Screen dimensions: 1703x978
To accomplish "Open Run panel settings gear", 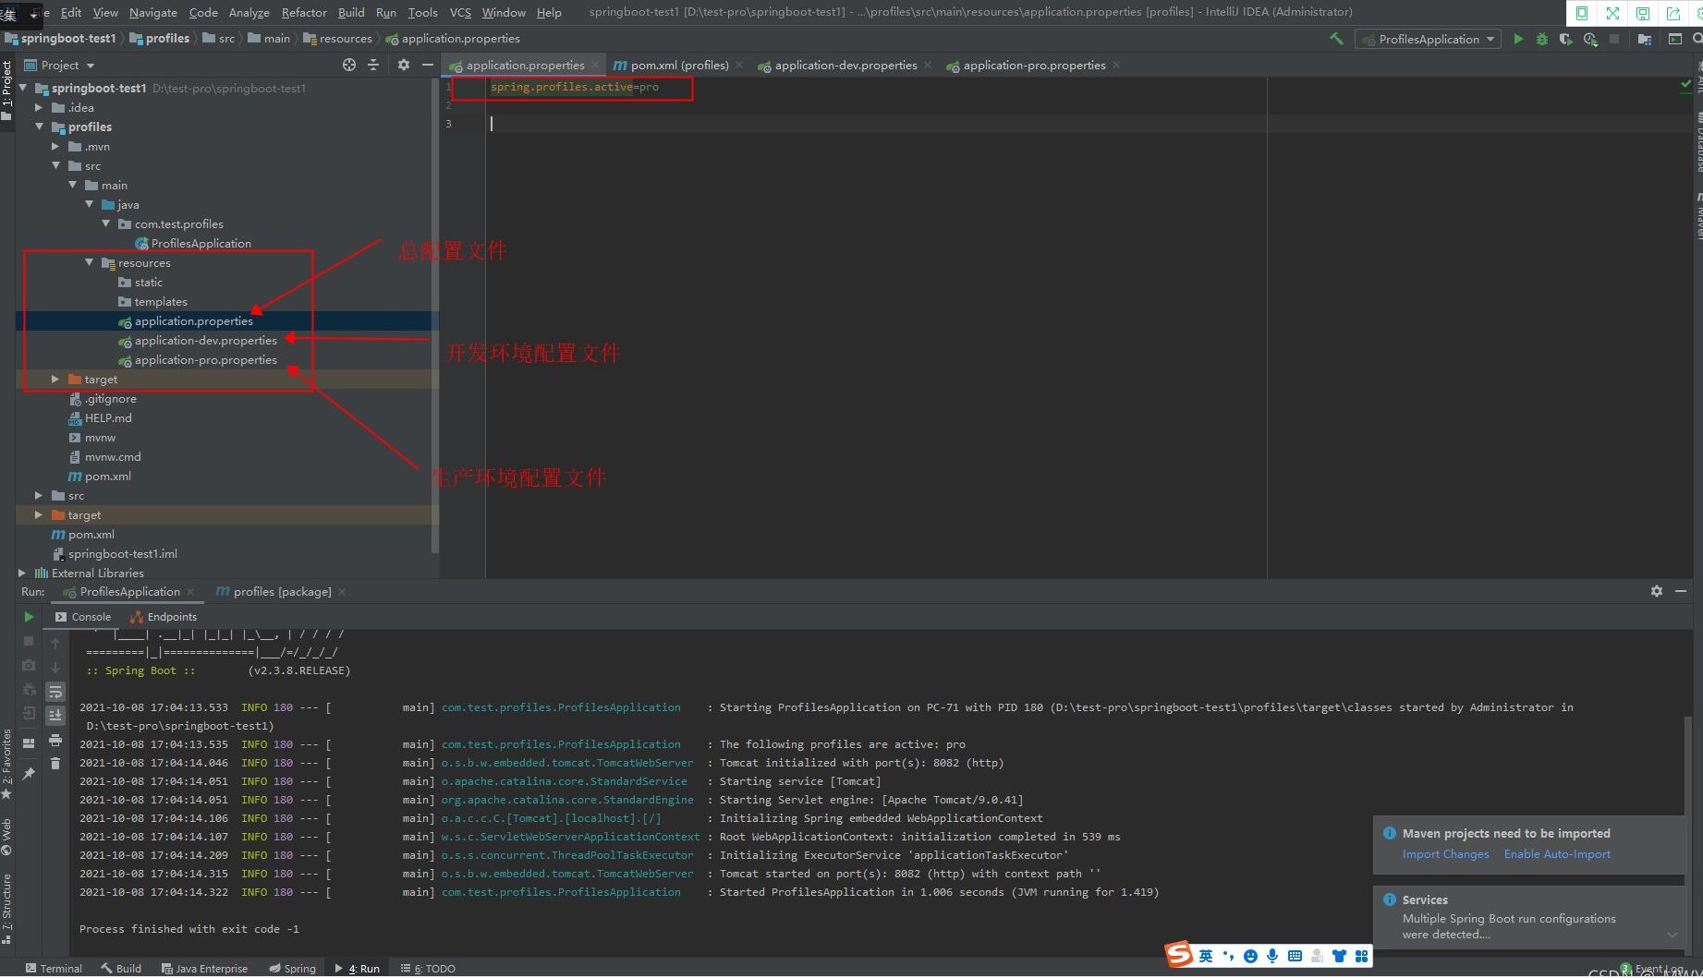I will (1657, 591).
